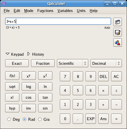127x129 pixels.
Task: Click the EXP button
Action: click(91, 119)
